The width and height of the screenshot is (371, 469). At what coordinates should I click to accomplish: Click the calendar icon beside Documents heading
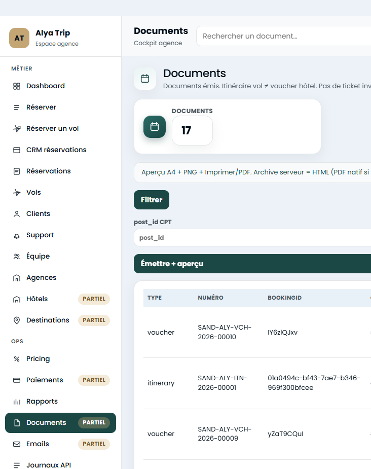(145, 79)
